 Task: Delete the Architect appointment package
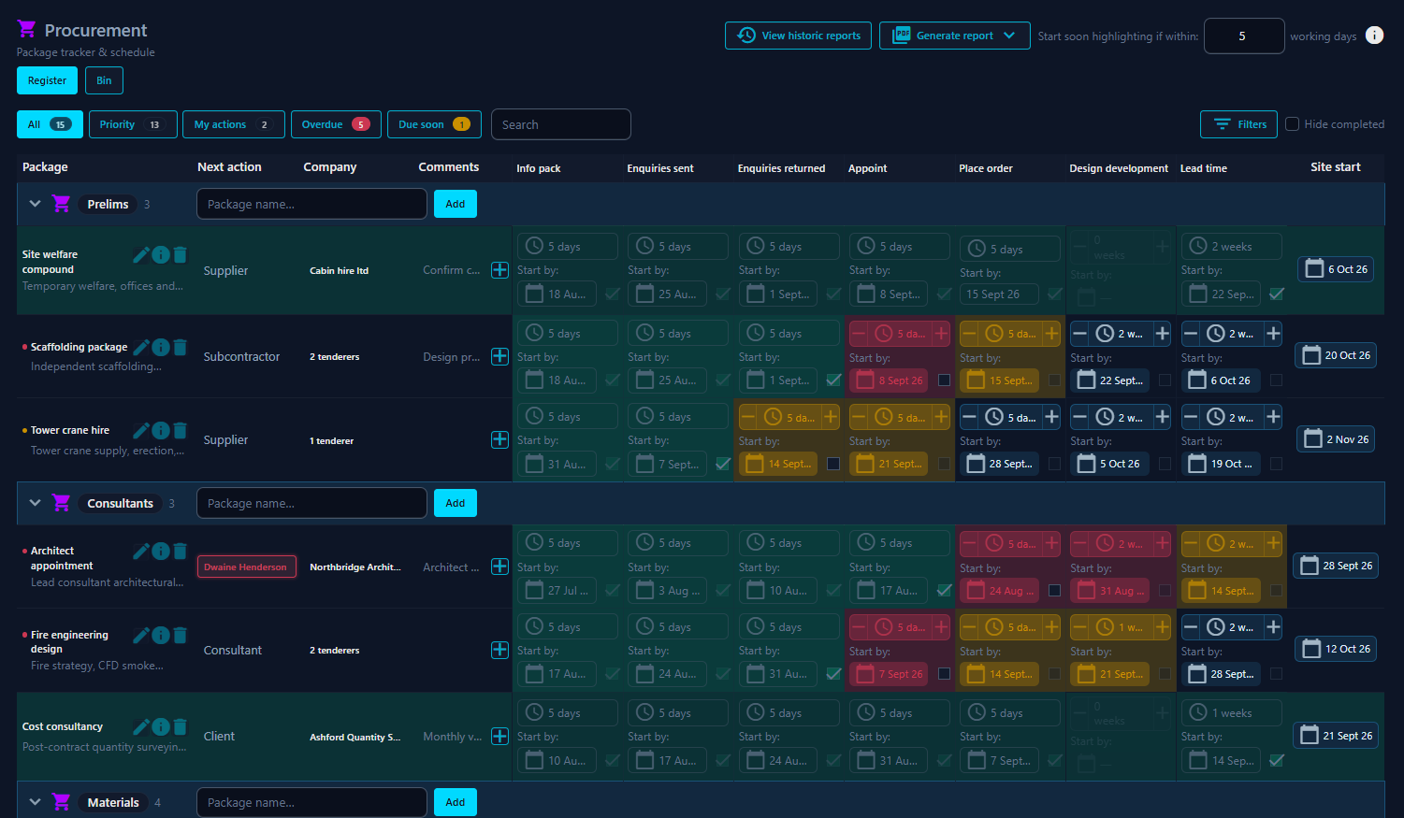pyautogui.click(x=180, y=551)
